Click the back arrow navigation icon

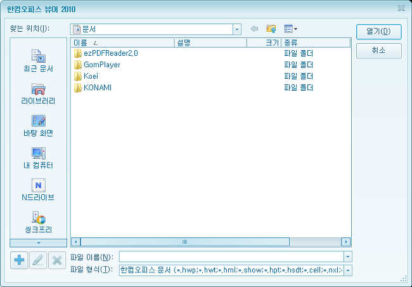point(254,29)
